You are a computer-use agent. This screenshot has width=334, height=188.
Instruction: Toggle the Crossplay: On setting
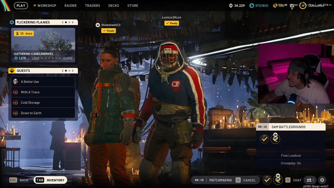[x=291, y=163]
